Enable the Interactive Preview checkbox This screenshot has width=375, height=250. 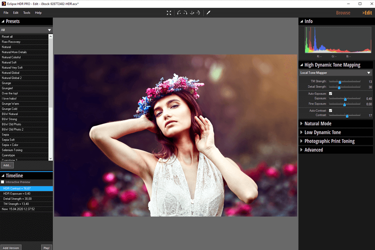[3, 182]
